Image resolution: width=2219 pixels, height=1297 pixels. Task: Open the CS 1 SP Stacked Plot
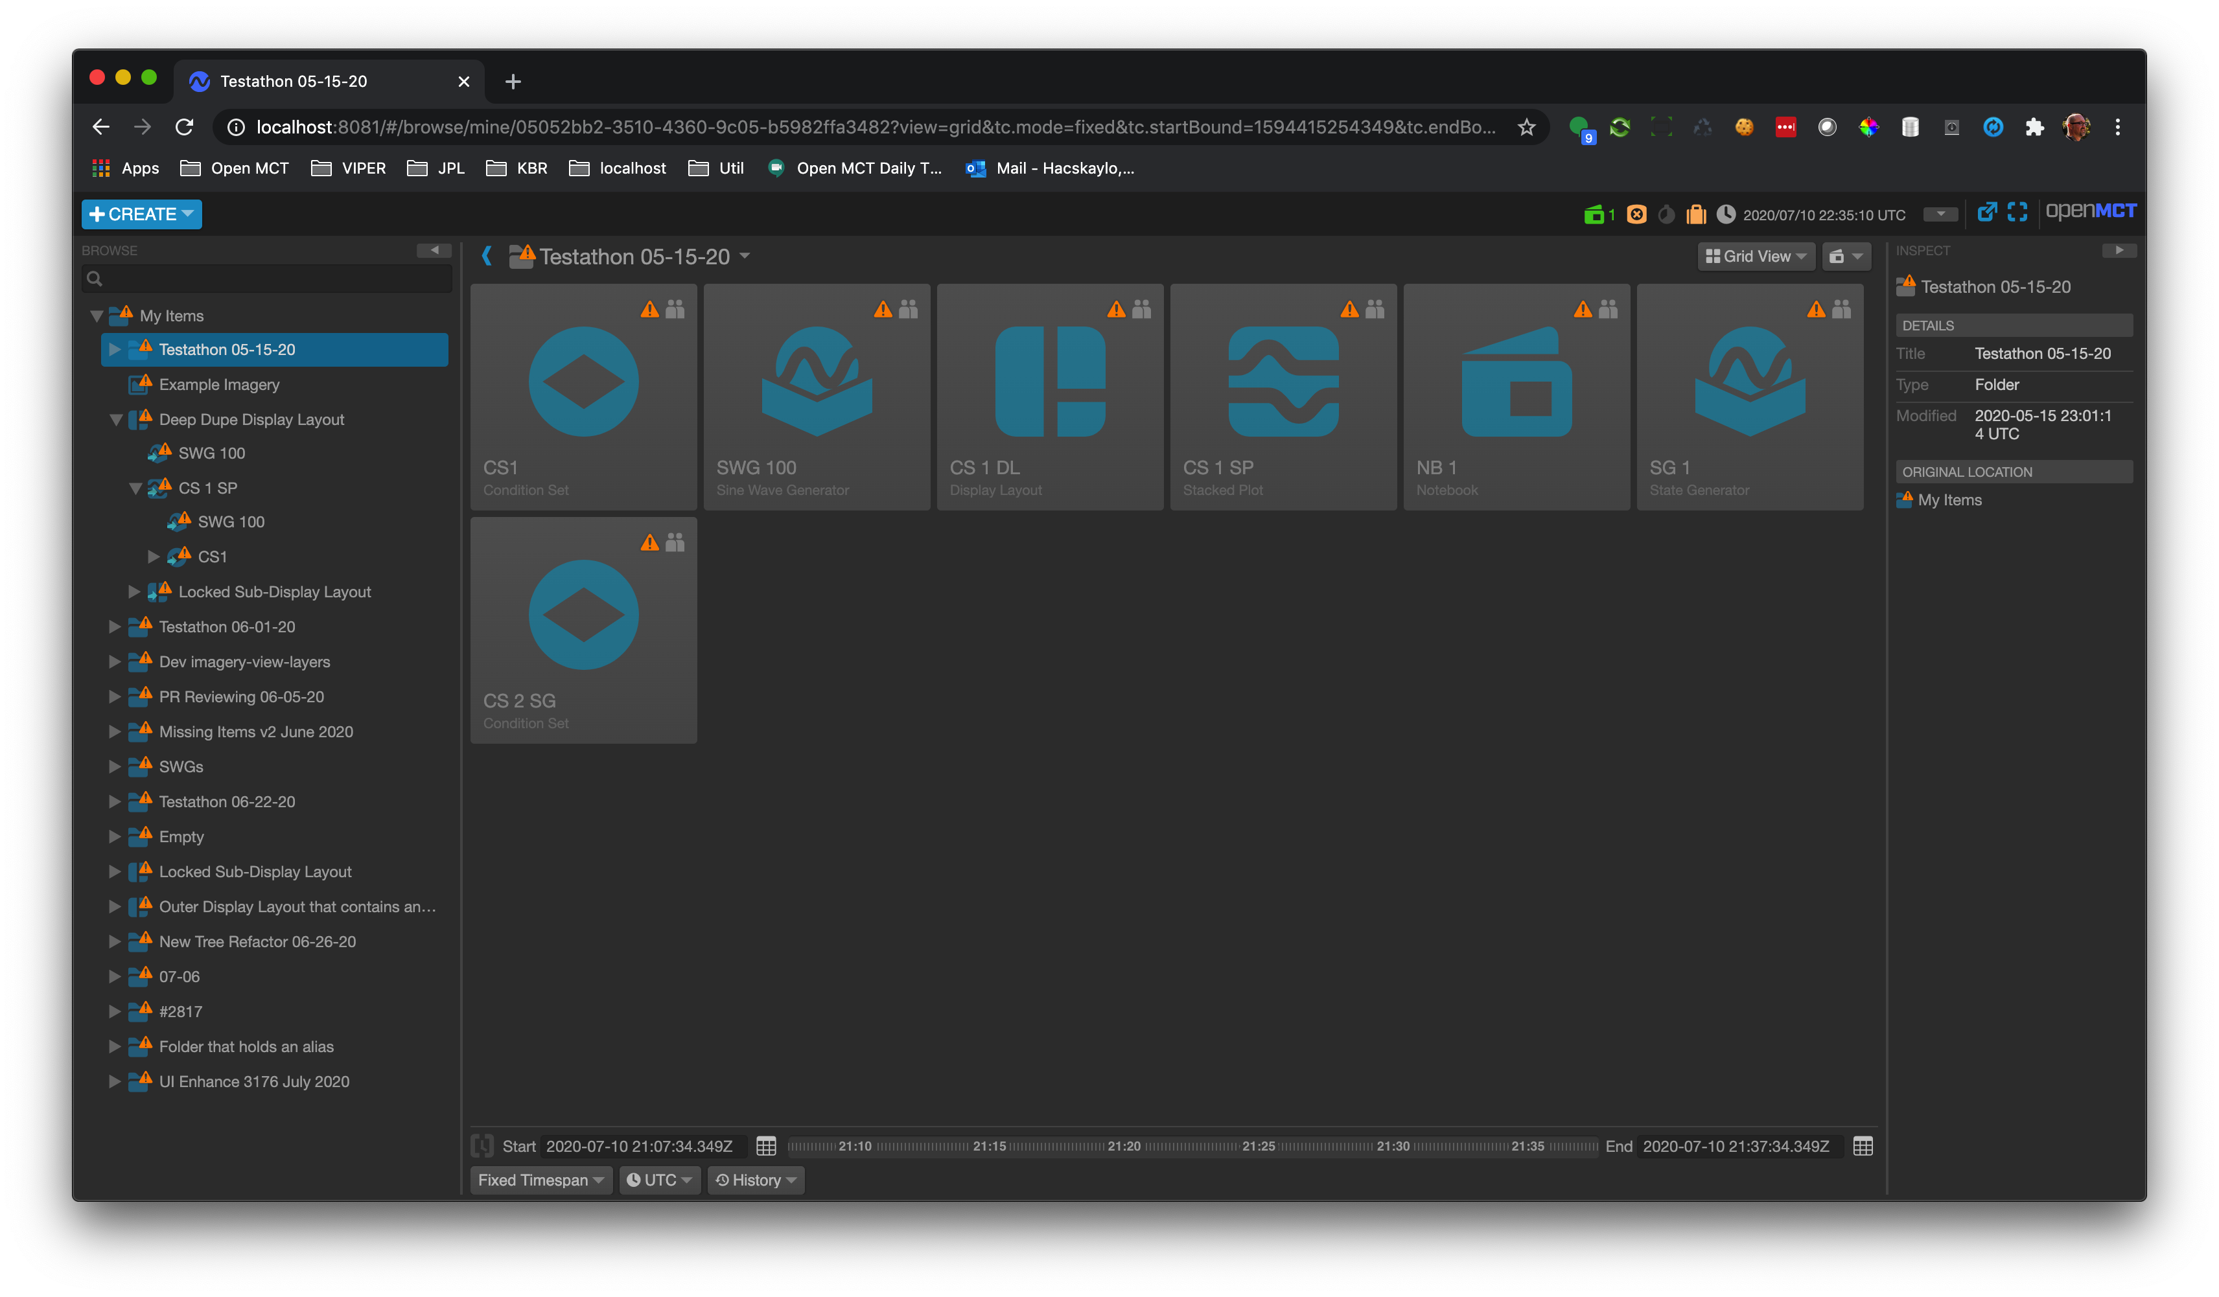1283,396
